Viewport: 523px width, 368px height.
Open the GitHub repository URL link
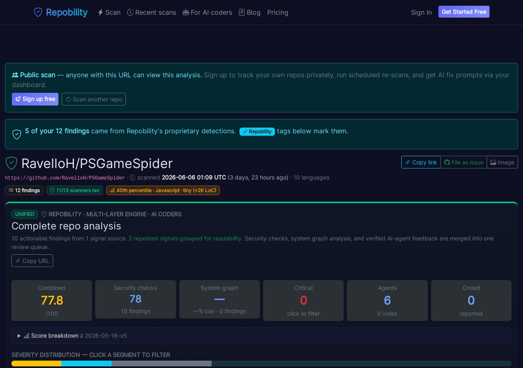point(65,178)
